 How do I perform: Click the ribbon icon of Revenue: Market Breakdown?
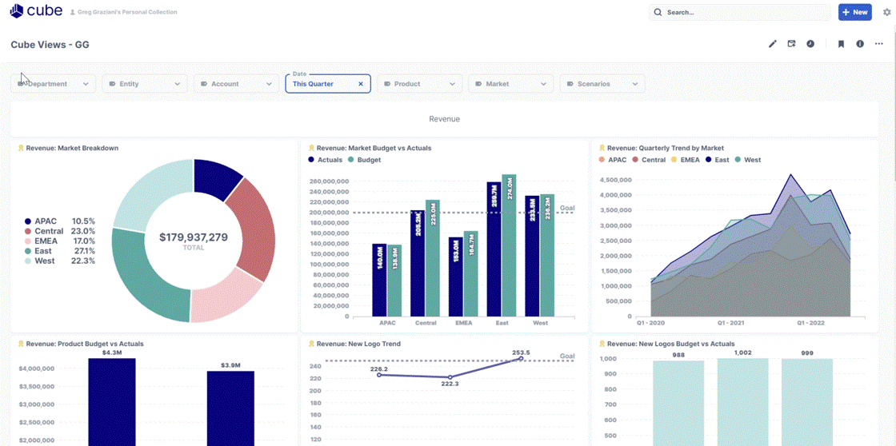(21, 148)
